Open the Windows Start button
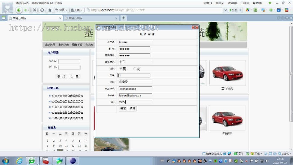Screen dimensions: 293x165 coord(6,161)
